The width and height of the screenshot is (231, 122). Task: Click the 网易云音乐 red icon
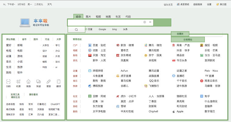[201, 81]
